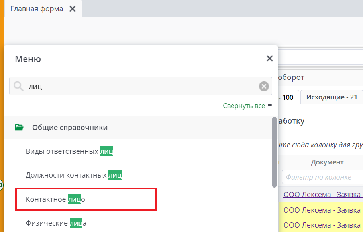This screenshot has width=363, height=232.
Task: Clear the menu search text
Action: 264,86
